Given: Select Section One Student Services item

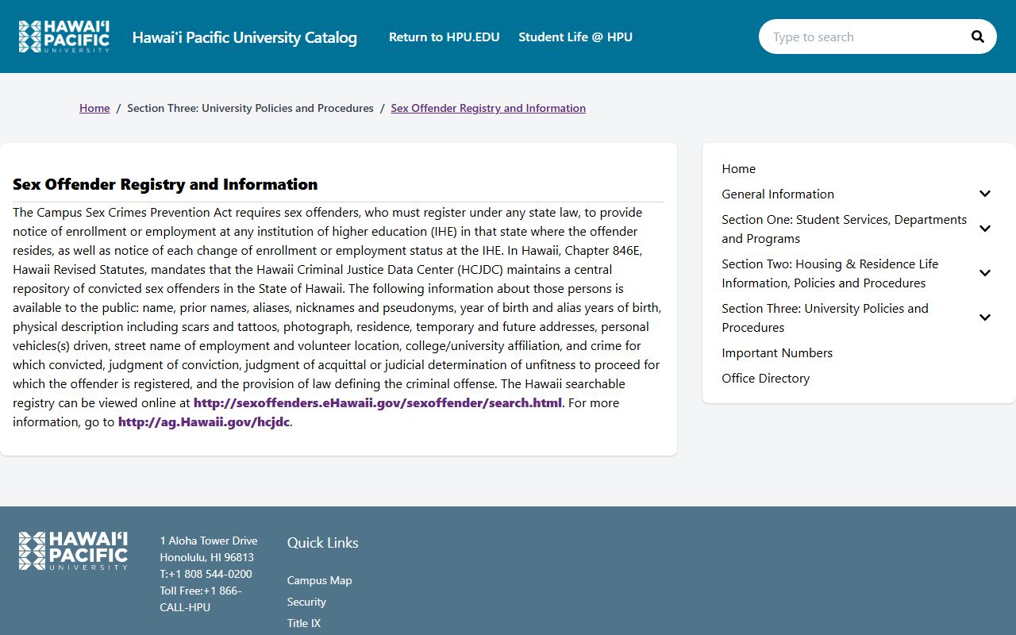Looking at the screenshot, I should [x=845, y=229].
